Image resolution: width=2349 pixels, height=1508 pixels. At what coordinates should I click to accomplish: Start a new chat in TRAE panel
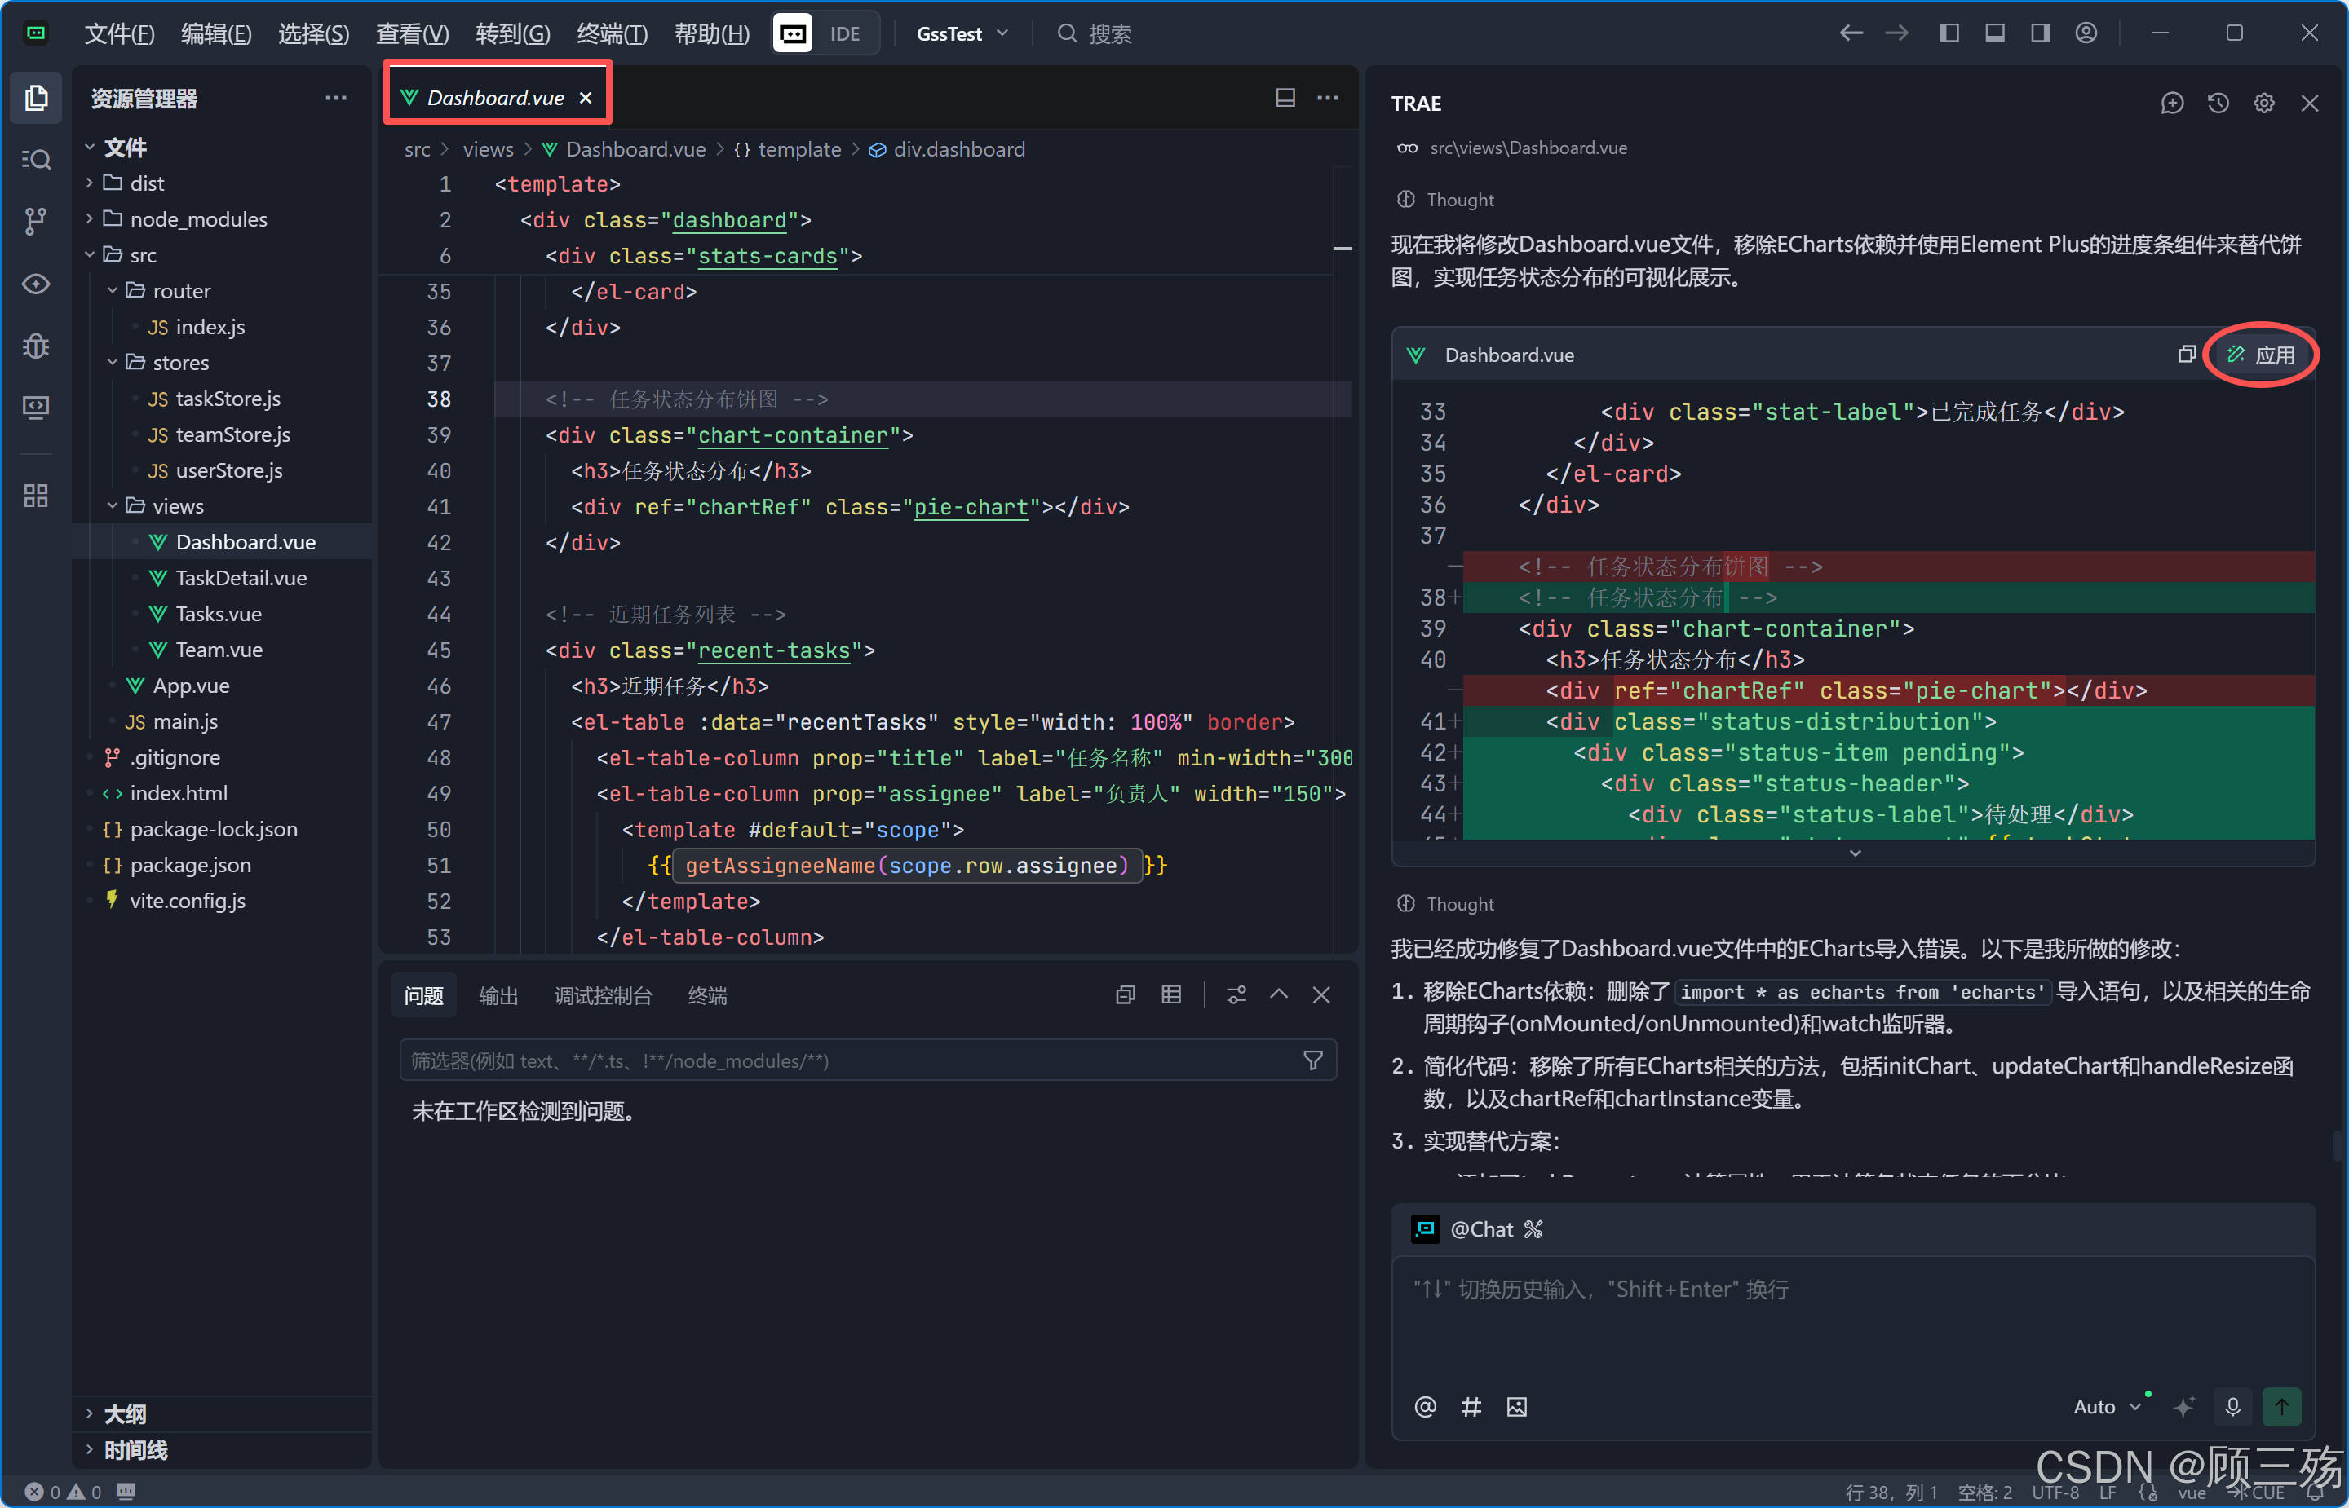click(2172, 103)
